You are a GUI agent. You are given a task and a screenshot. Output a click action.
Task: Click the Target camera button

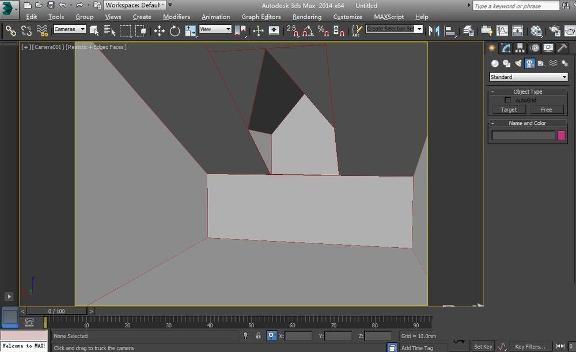click(509, 109)
